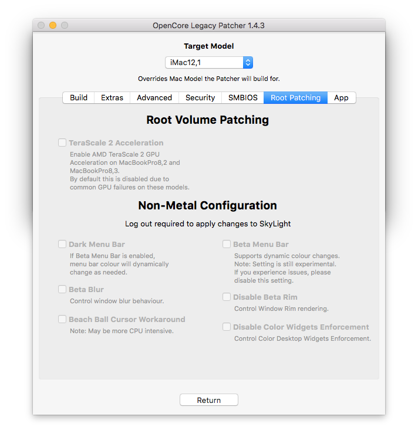Click the 'Supports dynamic colour changes.' text
The height and width of the screenshot is (427, 418).
point(287,256)
